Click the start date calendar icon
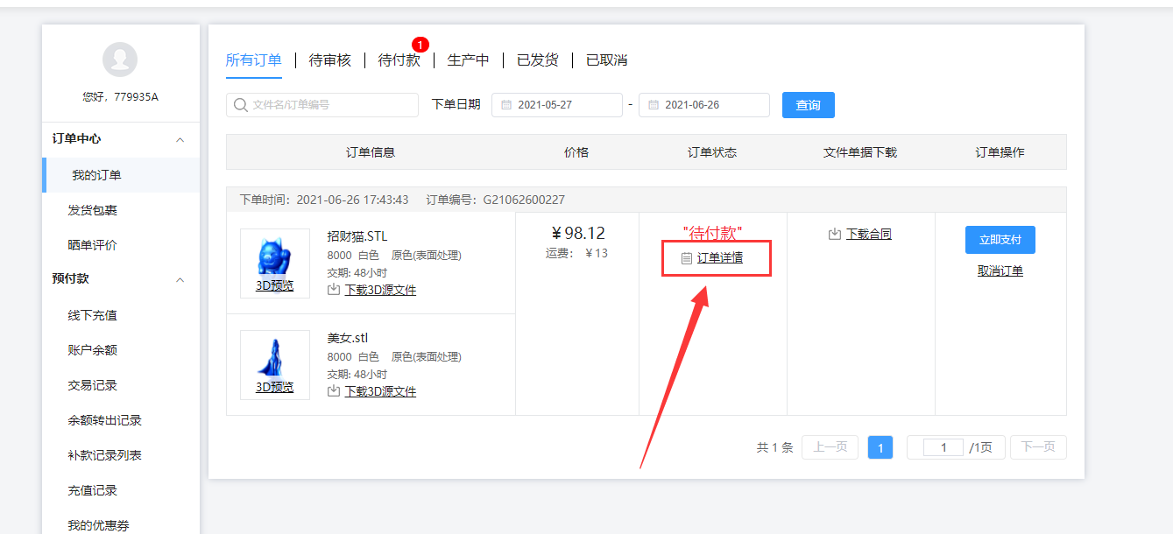Viewport: 1173px width, 534px height. tap(506, 105)
